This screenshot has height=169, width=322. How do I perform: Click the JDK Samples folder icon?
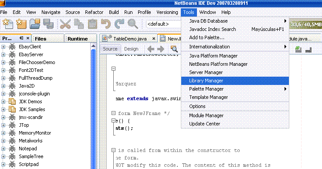pos(12,109)
